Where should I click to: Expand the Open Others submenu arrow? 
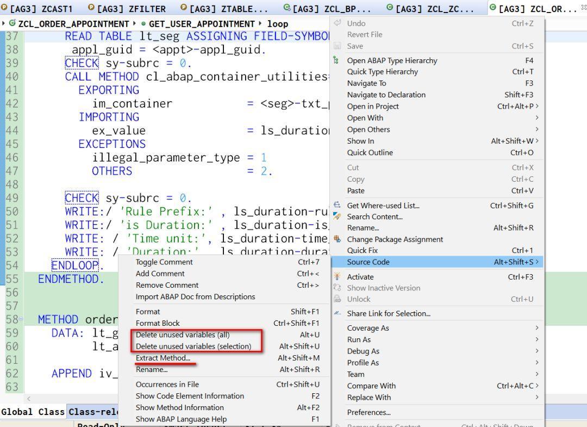(537, 129)
